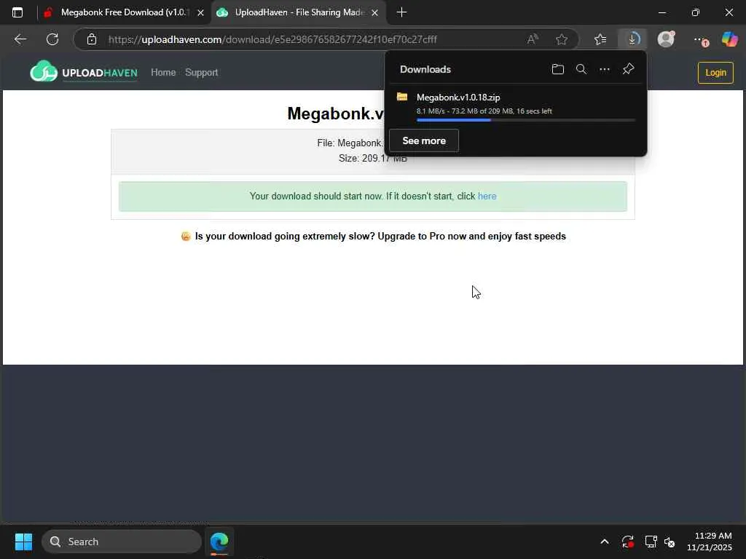Click the Upgrade to Pro message
The image size is (746, 559).
pos(374,237)
